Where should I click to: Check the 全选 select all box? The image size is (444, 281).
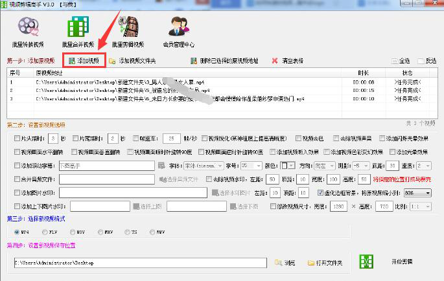point(395,61)
